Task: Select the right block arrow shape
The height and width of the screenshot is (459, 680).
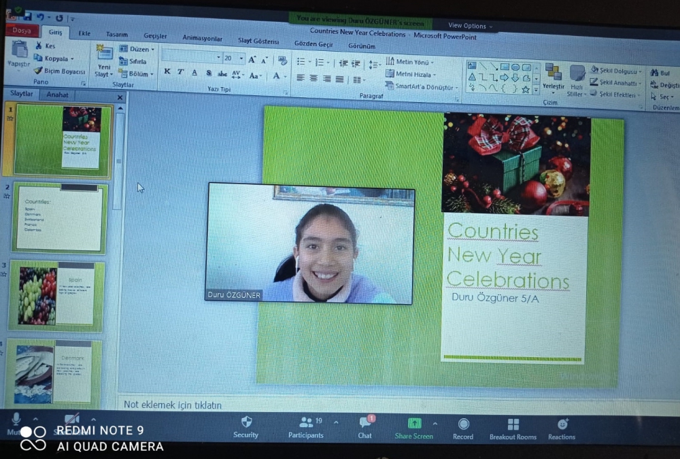Action: [x=505, y=78]
